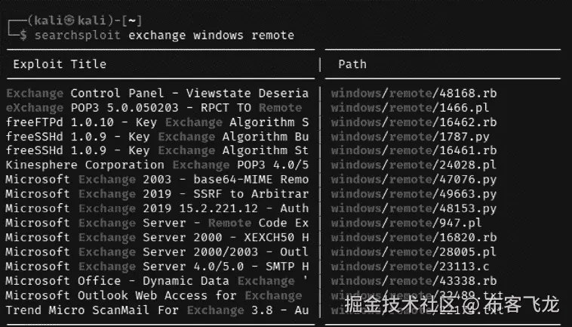
Task: Select the Kinesphere Corporation Exchange POP3 row
Action: [x=157, y=165]
